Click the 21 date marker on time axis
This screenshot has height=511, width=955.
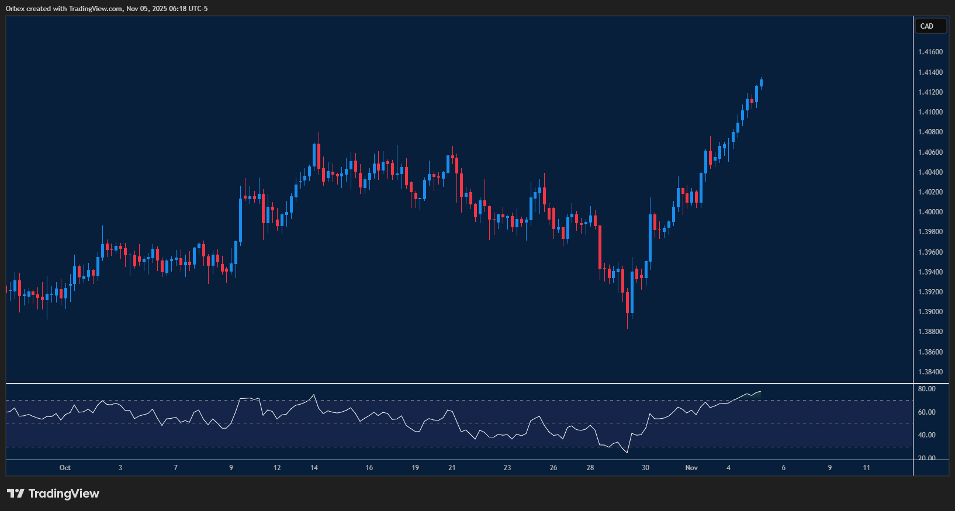pos(452,468)
